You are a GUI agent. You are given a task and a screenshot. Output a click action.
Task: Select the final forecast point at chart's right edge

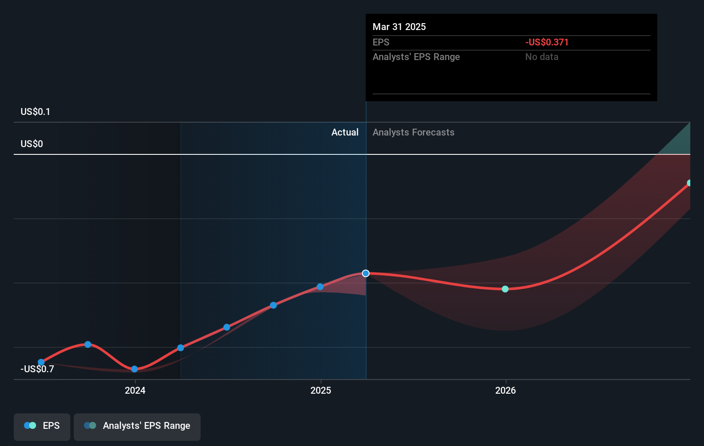point(689,183)
